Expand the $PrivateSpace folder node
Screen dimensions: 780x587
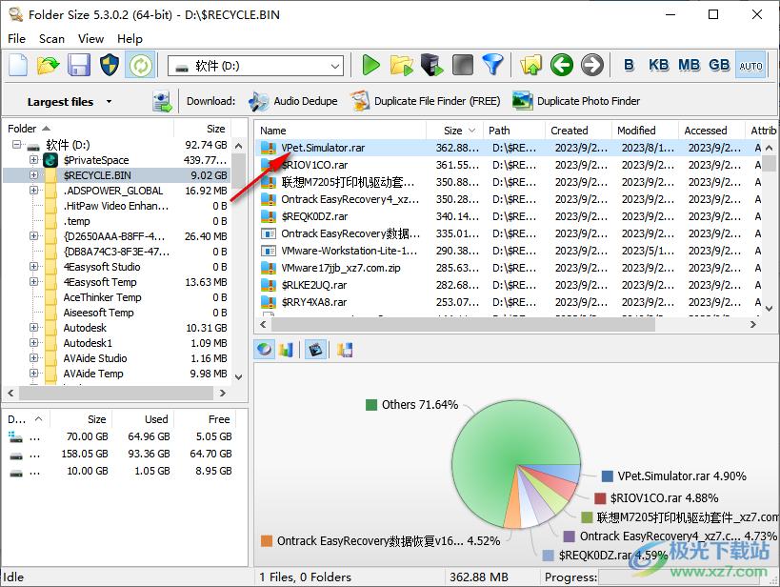tap(34, 160)
